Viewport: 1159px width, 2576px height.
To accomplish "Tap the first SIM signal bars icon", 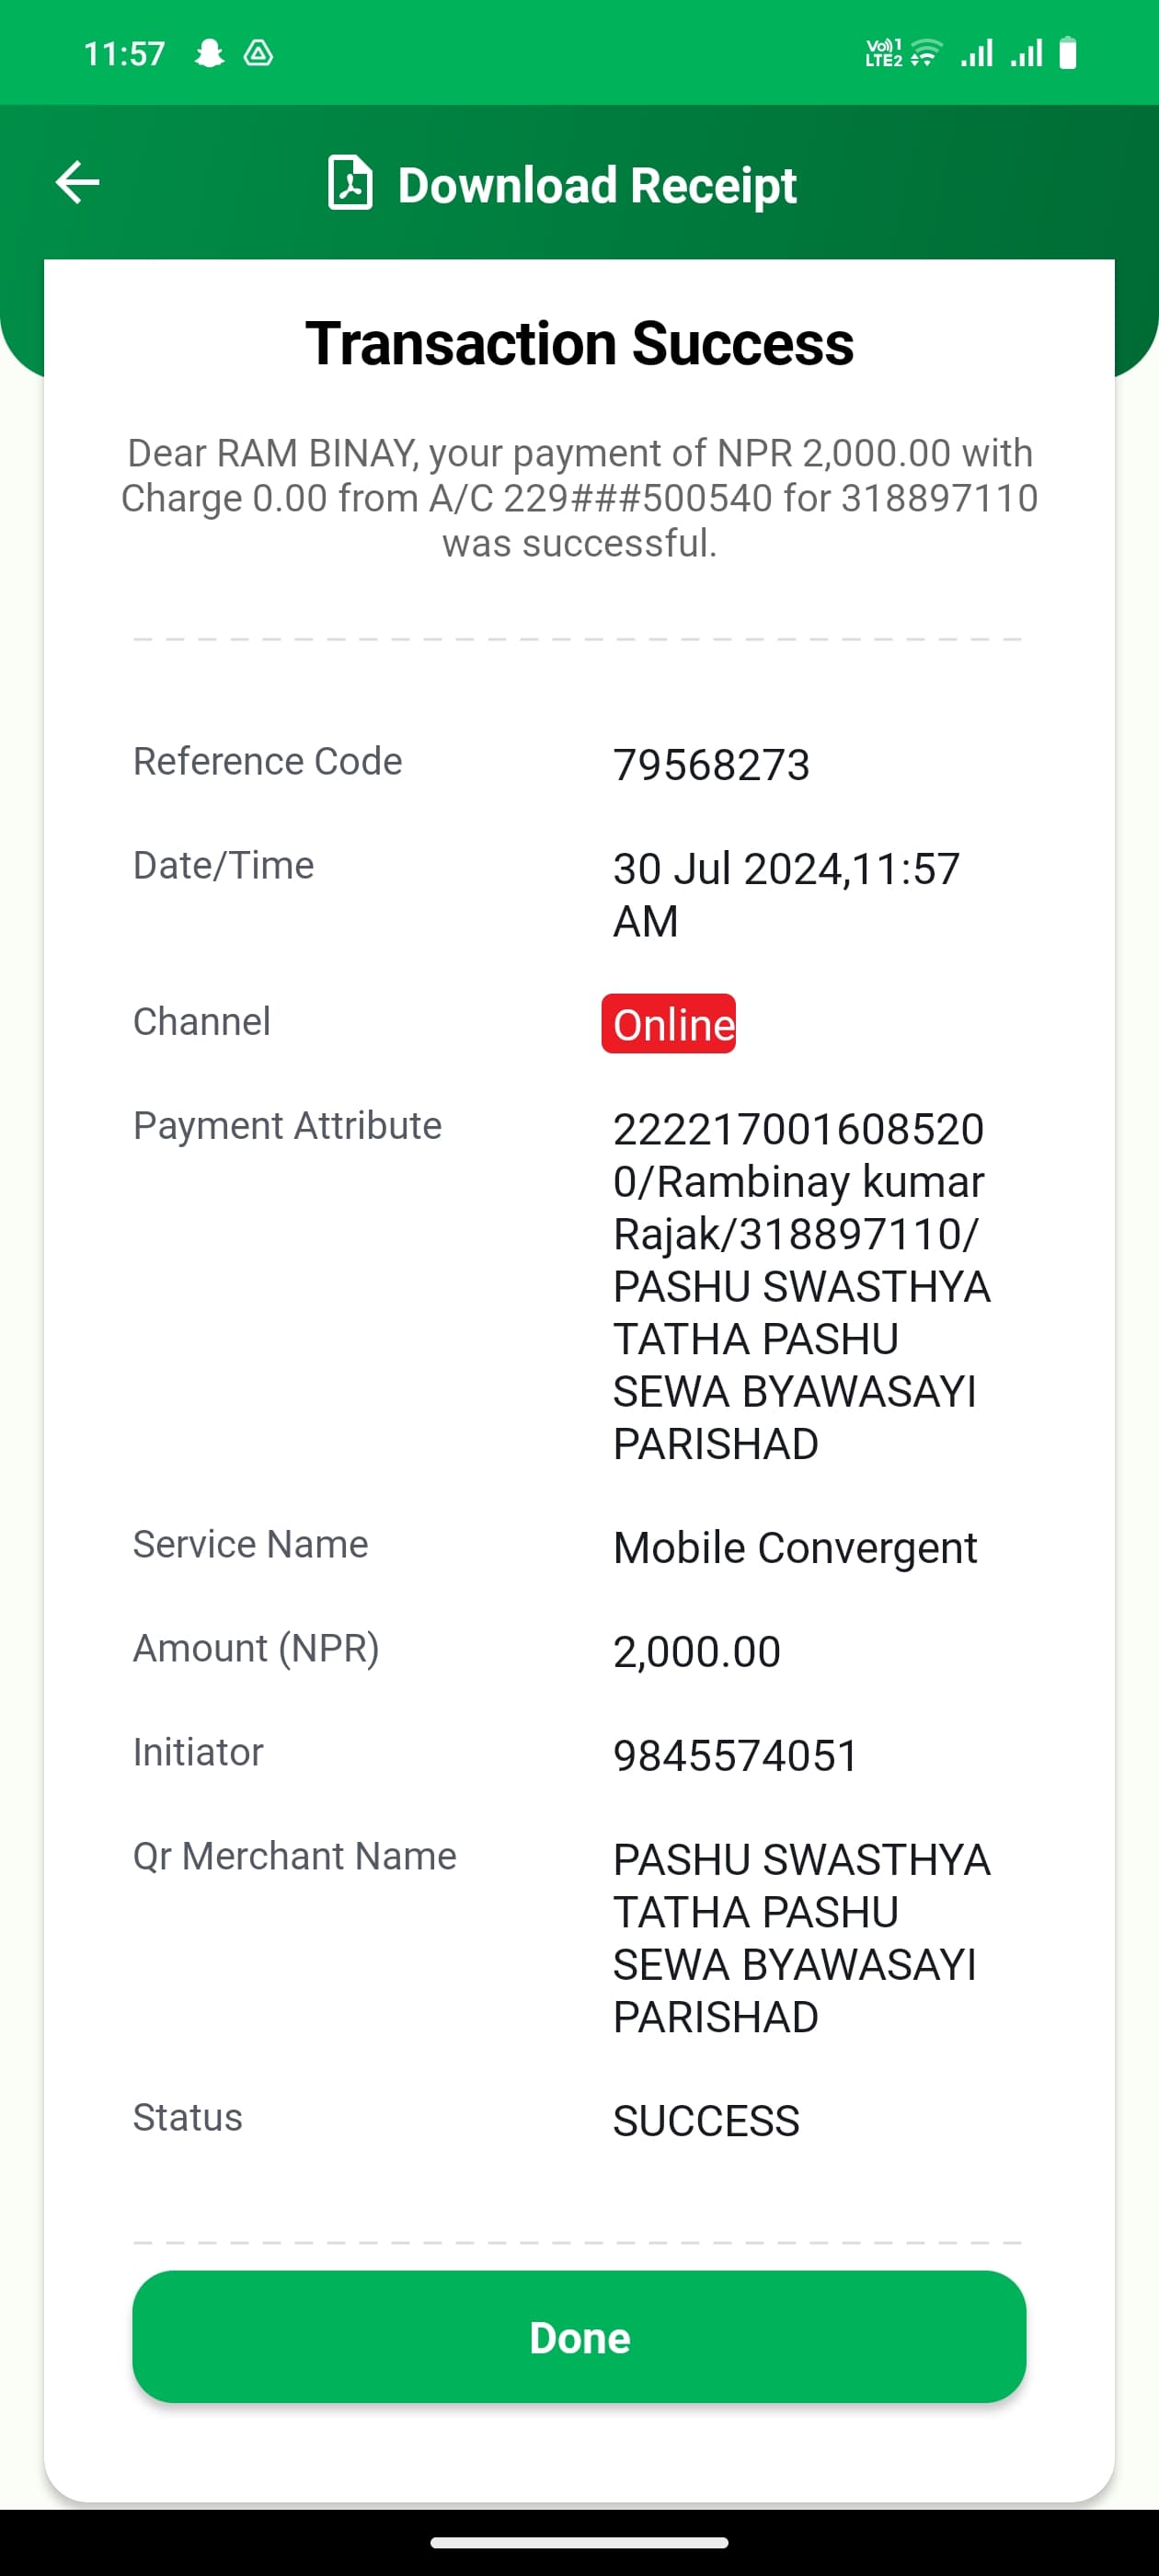I will [x=977, y=52].
